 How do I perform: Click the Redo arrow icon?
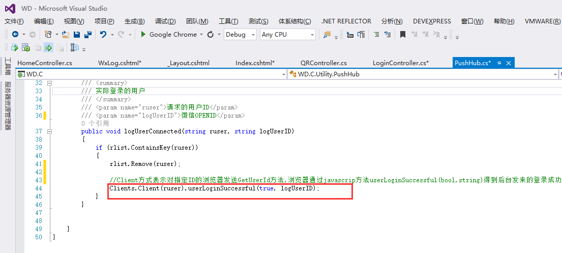coord(121,35)
